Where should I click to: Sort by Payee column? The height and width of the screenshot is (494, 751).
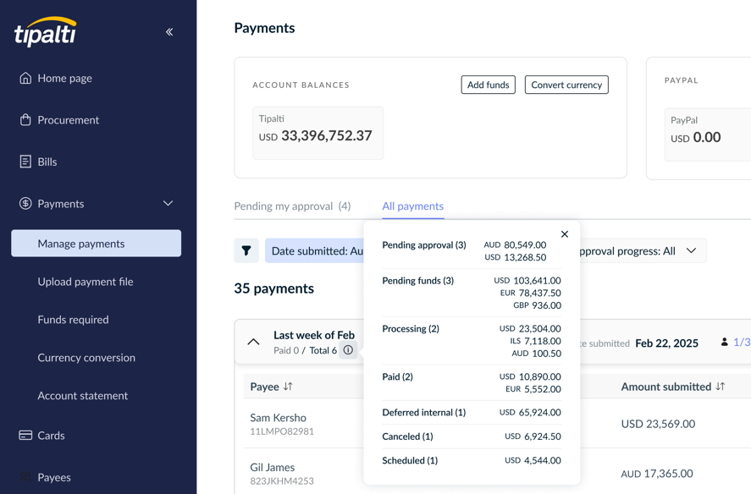point(271,387)
